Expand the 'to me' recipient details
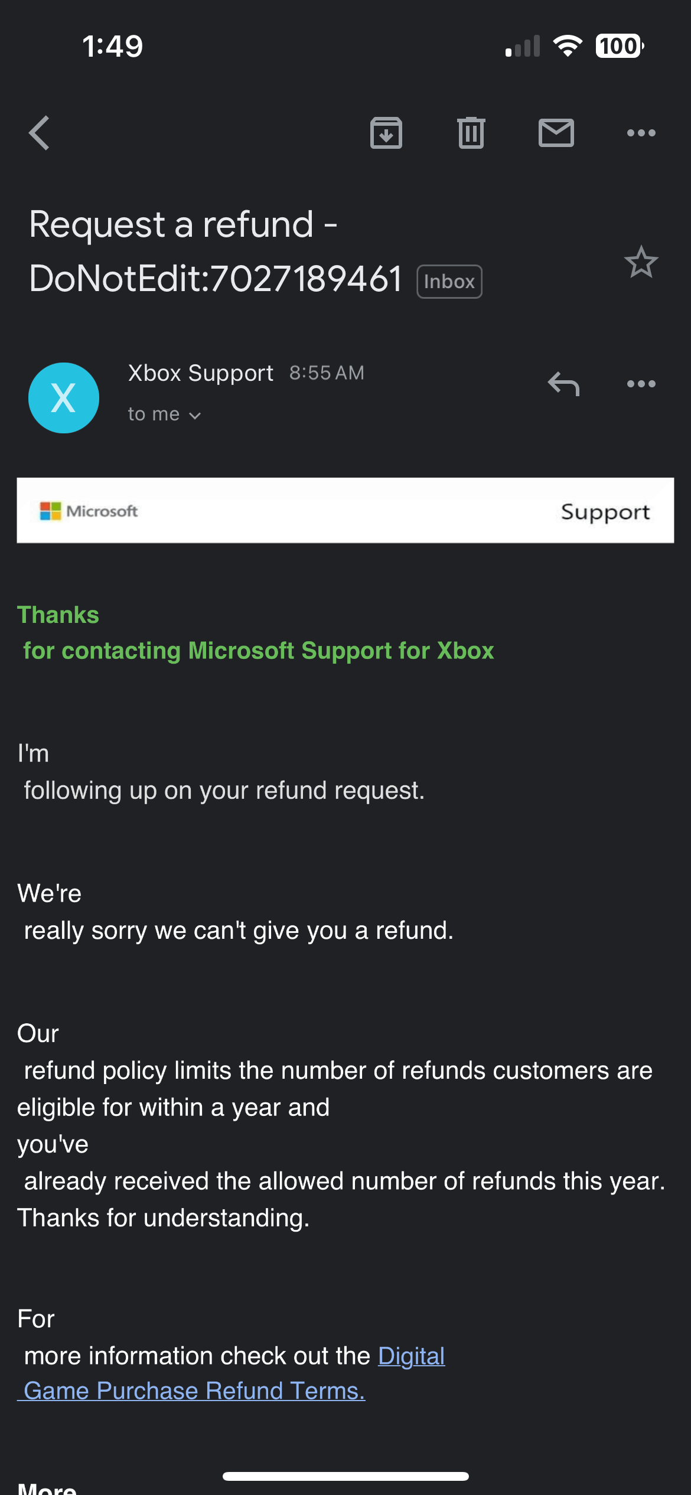This screenshot has width=691, height=1495. click(165, 414)
